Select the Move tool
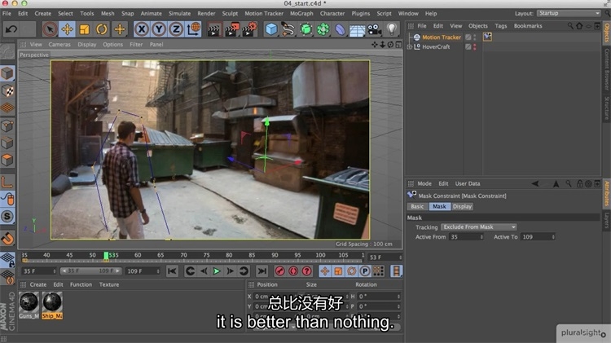The height and width of the screenshot is (343, 611). coord(67,29)
